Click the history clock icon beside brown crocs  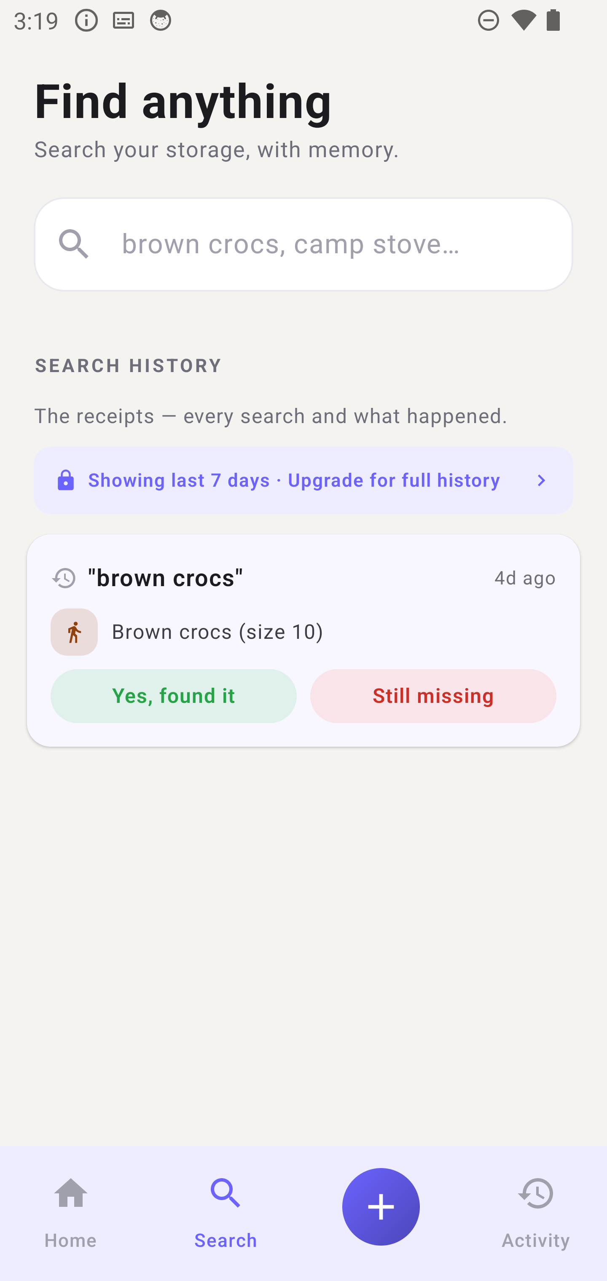coord(63,578)
